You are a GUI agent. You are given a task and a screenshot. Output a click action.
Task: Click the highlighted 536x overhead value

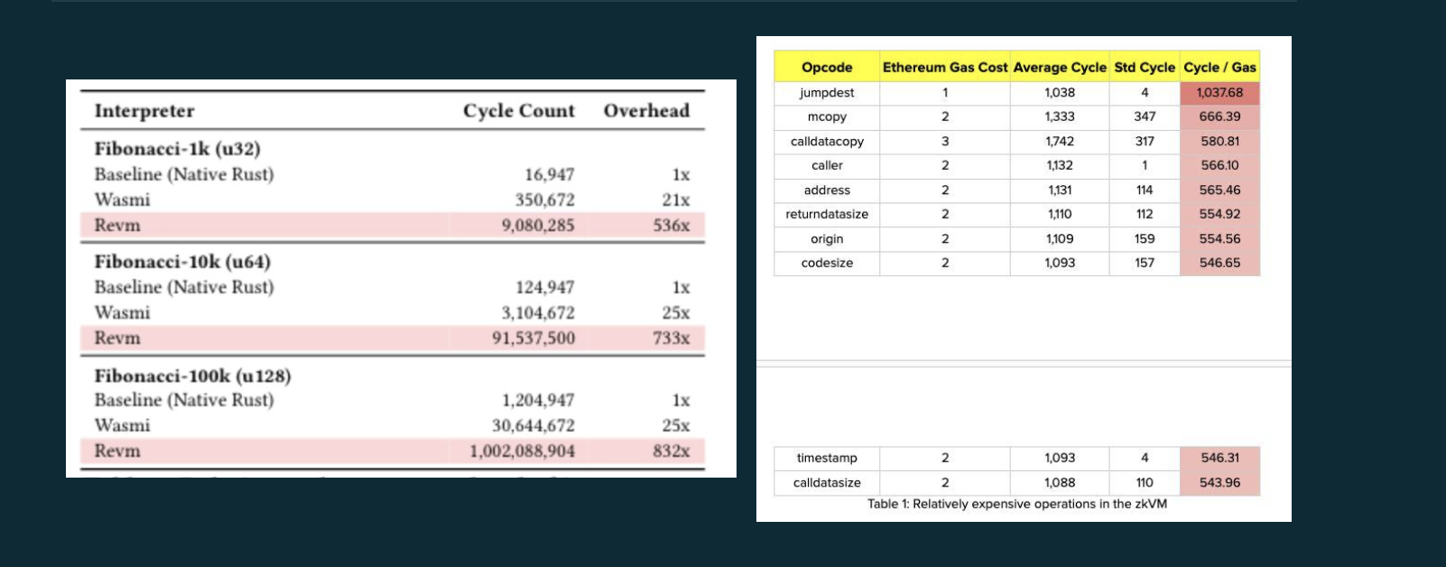coord(671,225)
